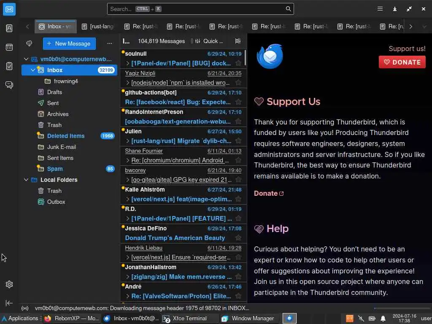This screenshot has width=432, height=324.
Task: Star the Julien message
Action: [x=238, y=141]
